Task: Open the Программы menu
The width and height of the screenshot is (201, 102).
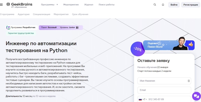Action: [x=48, y=5]
